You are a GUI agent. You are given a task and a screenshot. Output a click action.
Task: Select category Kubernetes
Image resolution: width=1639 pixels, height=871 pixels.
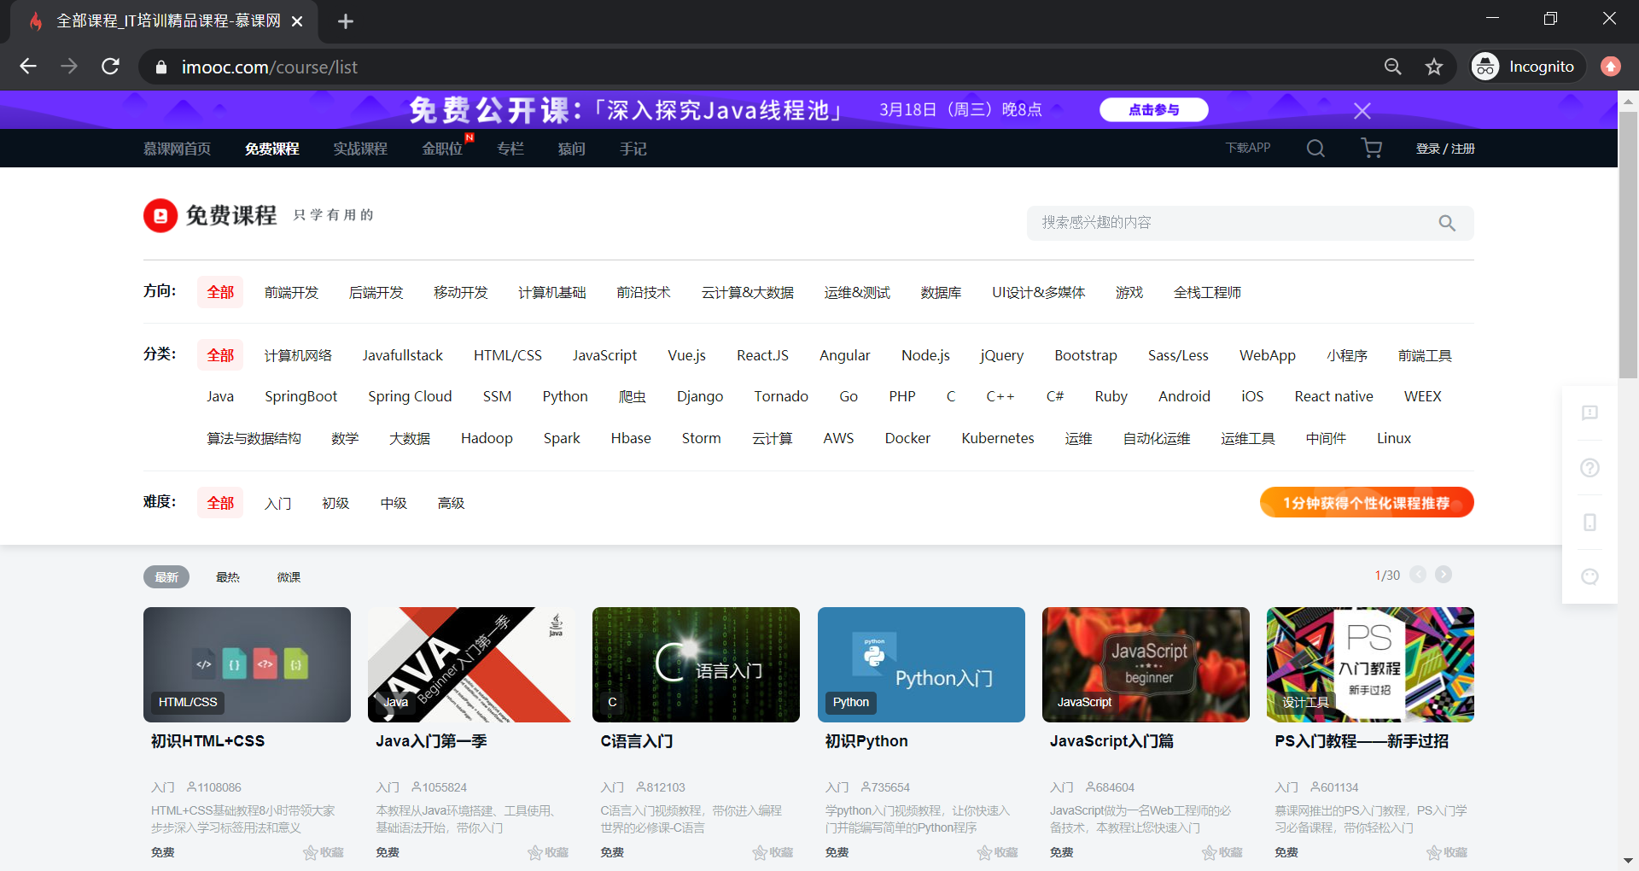tap(998, 438)
